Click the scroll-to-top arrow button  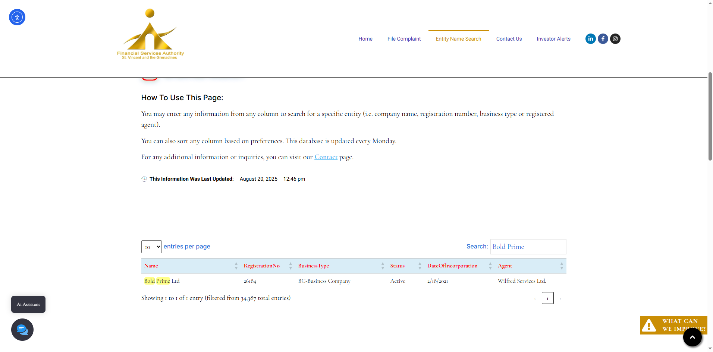tap(692, 337)
